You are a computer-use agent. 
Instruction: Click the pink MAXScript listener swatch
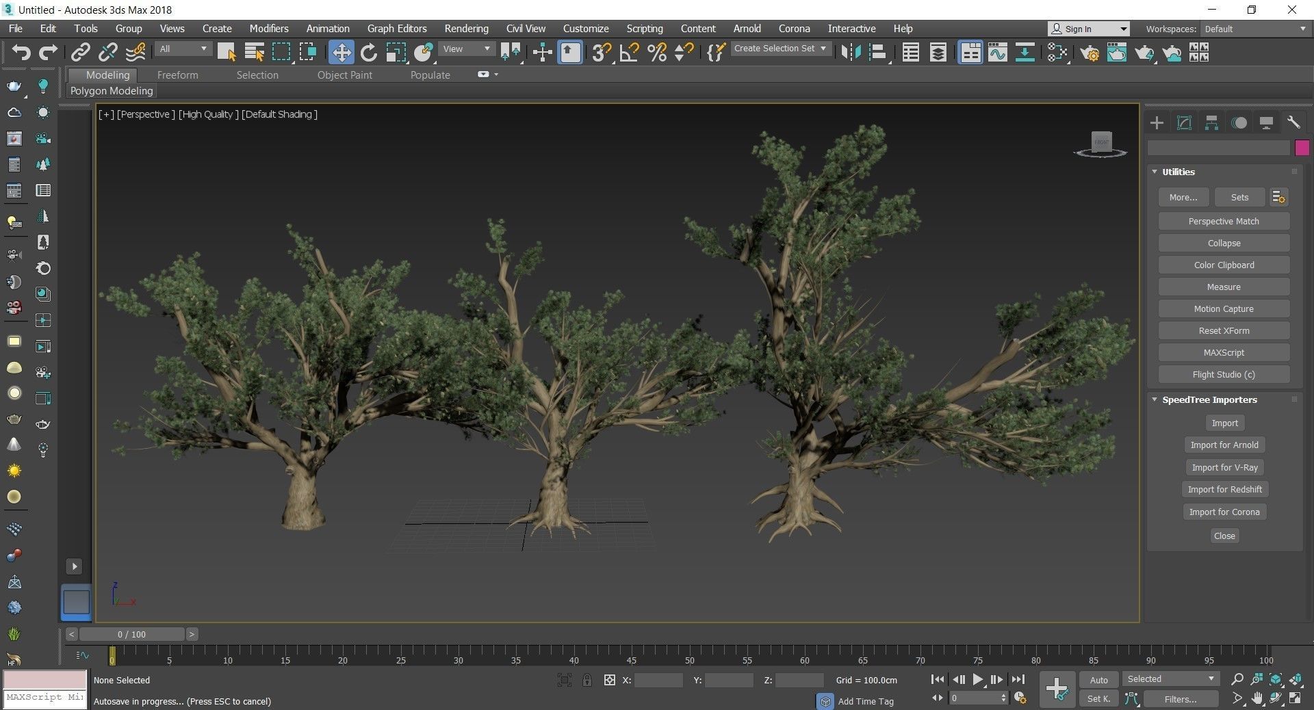click(x=45, y=679)
